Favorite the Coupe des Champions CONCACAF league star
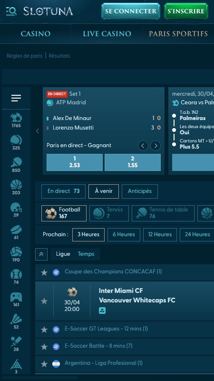 (x=44, y=272)
